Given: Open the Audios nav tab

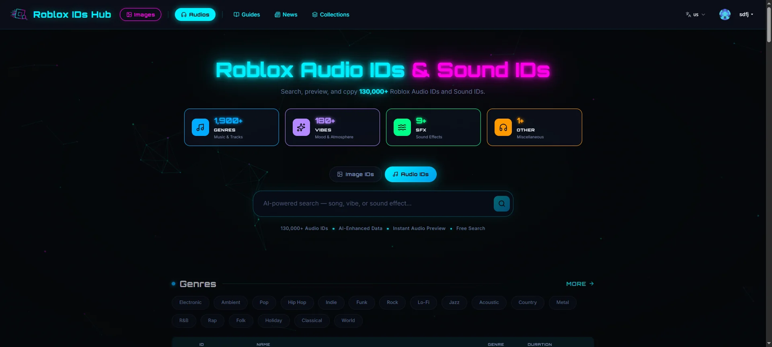Looking at the screenshot, I should pos(195,14).
